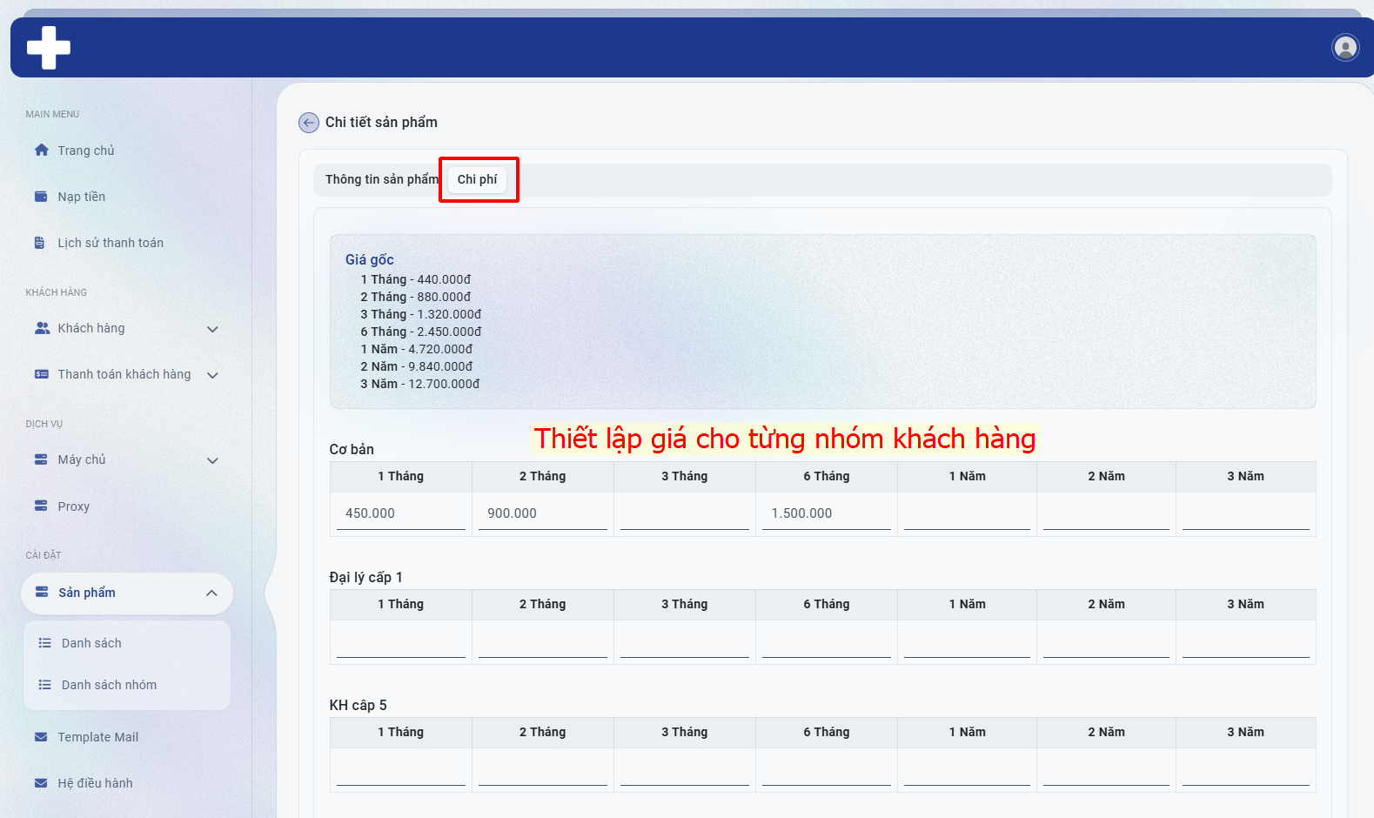Click the Khách hàng people icon
This screenshot has width=1374, height=818.
42,328
